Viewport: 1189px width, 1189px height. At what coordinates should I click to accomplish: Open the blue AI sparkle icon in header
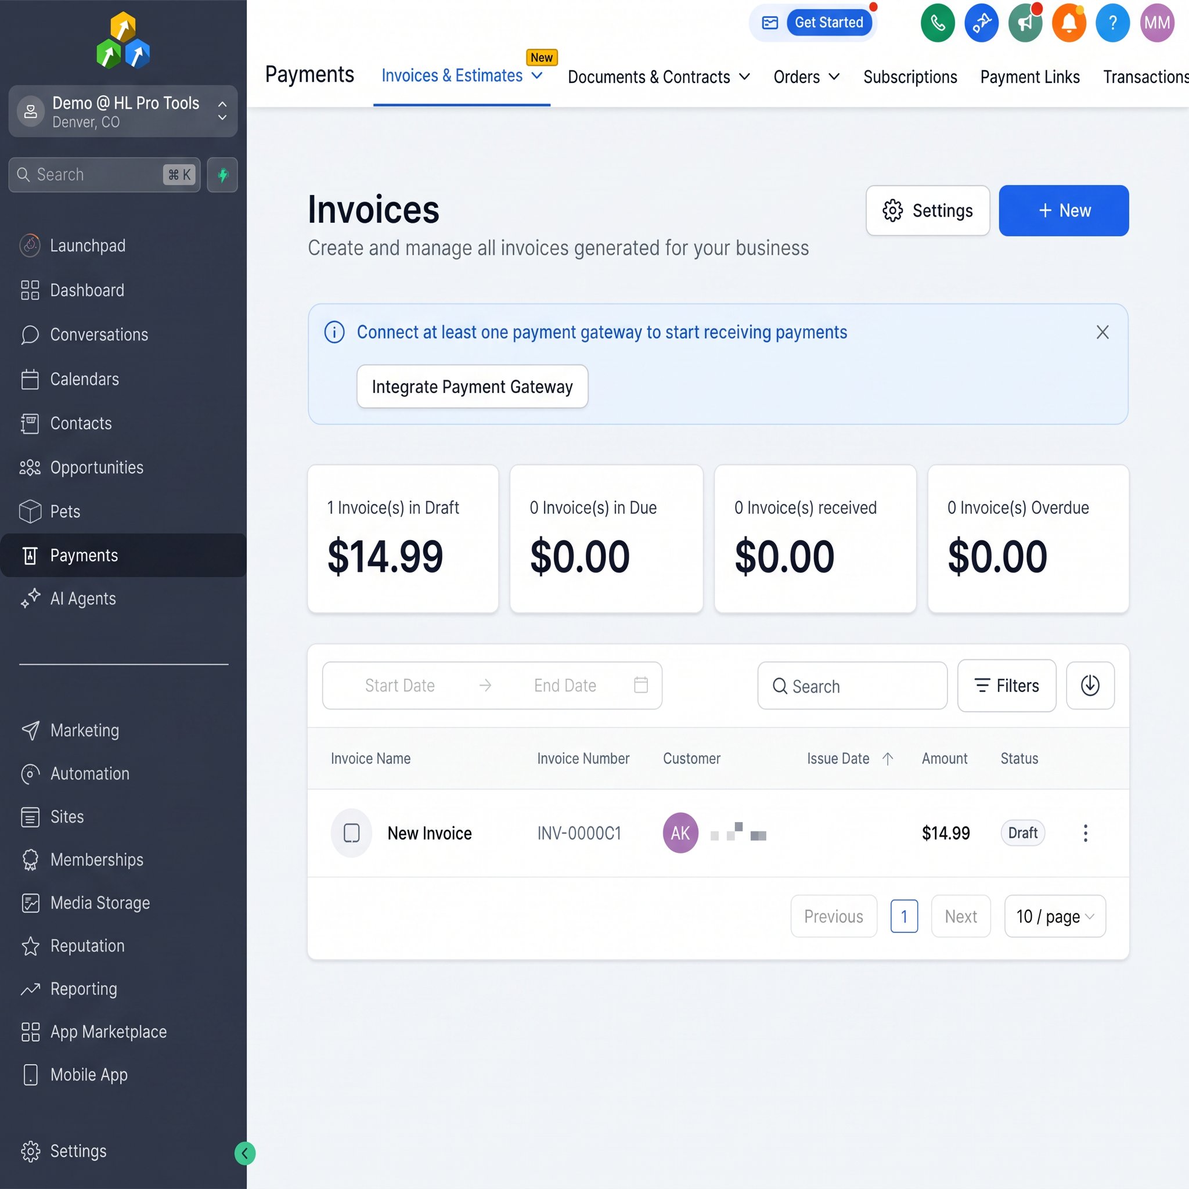[981, 23]
